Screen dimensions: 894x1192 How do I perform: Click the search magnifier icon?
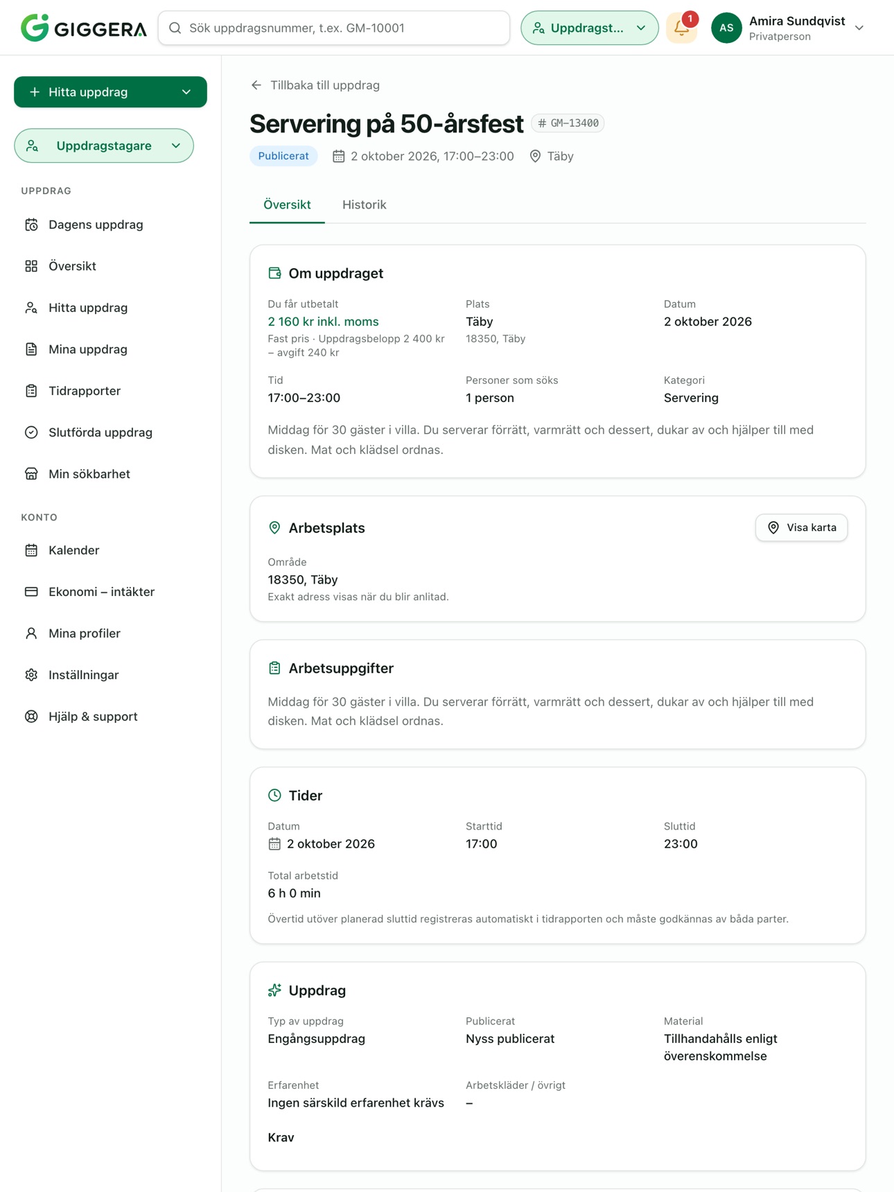coord(175,28)
